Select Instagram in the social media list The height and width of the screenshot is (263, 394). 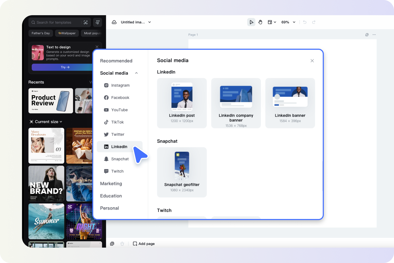click(120, 85)
